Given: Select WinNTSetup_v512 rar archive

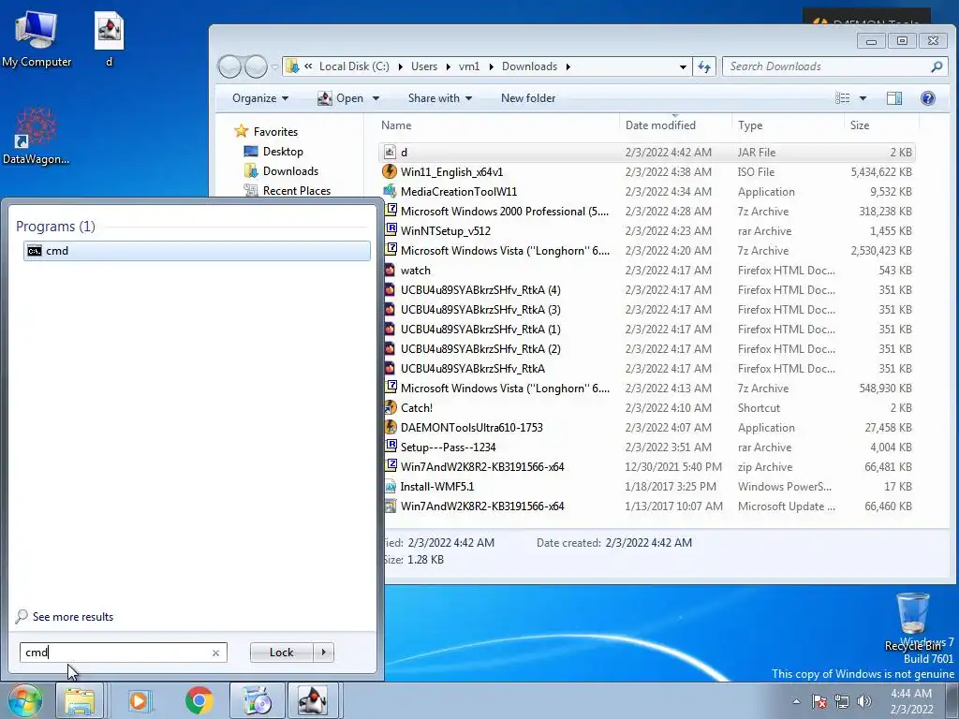Looking at the screenshot, I should [647, 231].
